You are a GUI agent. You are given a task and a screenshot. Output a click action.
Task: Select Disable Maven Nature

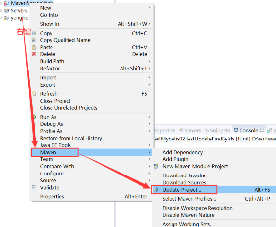(x=189, y=215)
